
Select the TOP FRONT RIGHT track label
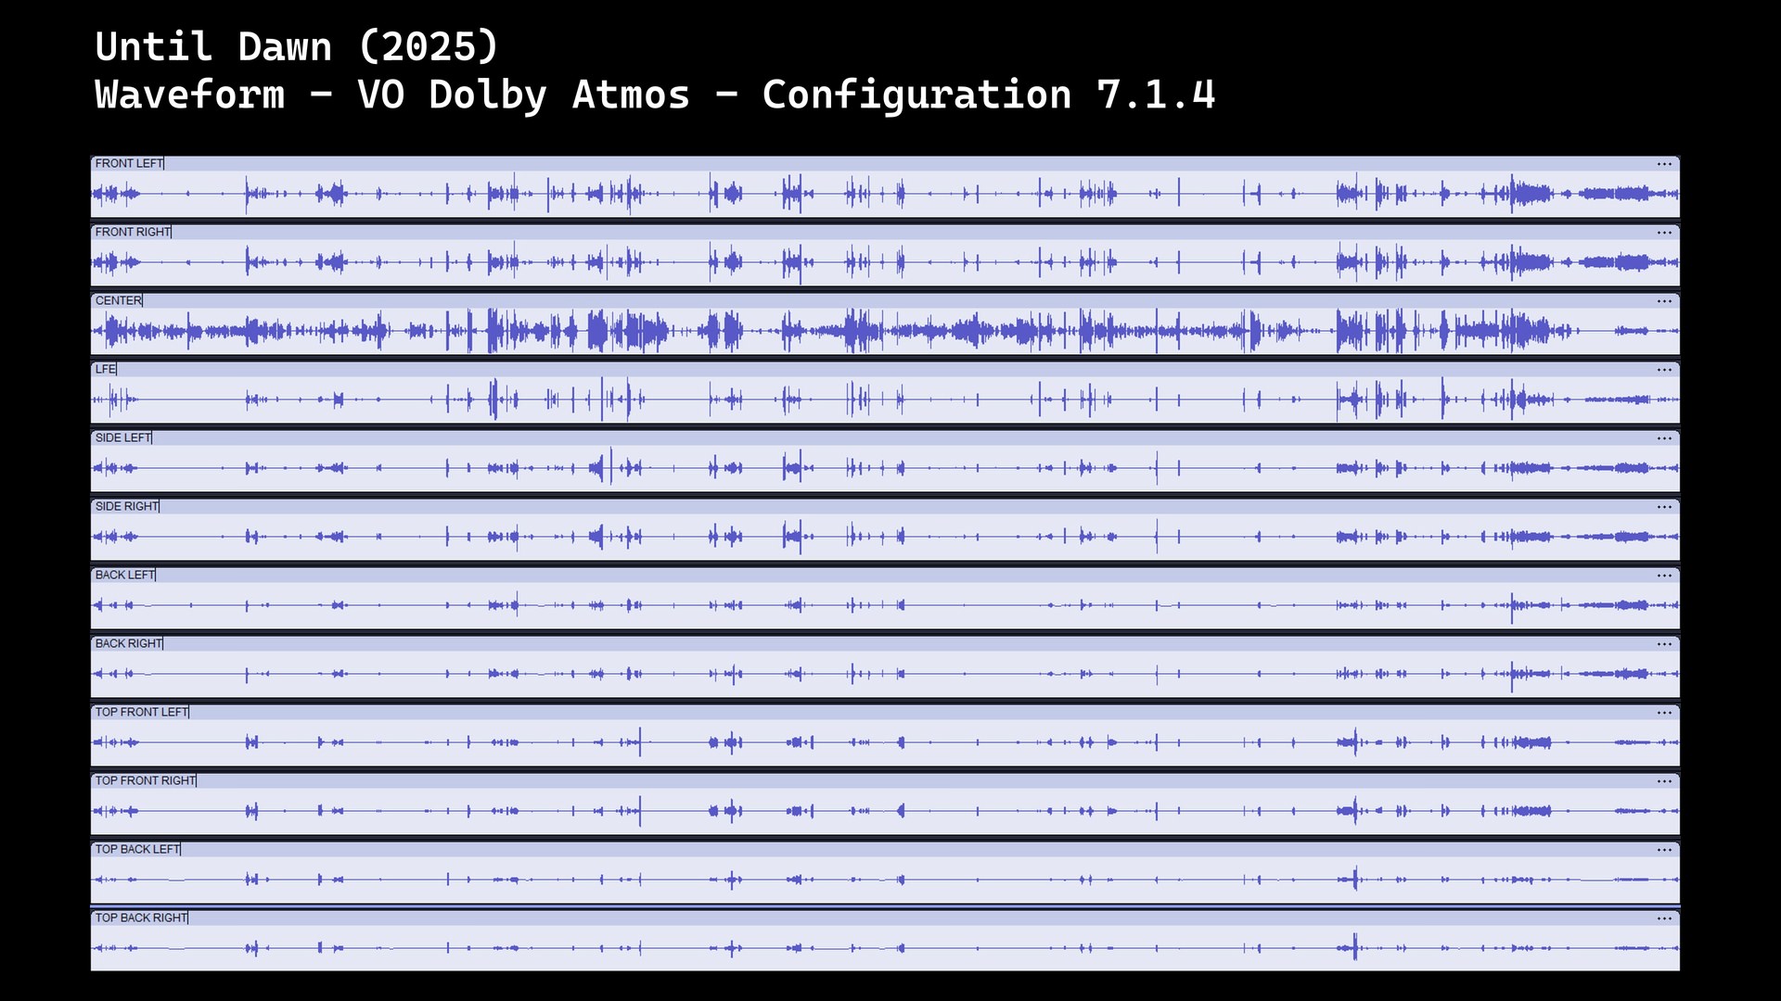pyautogui.click(x=146, y=780)
